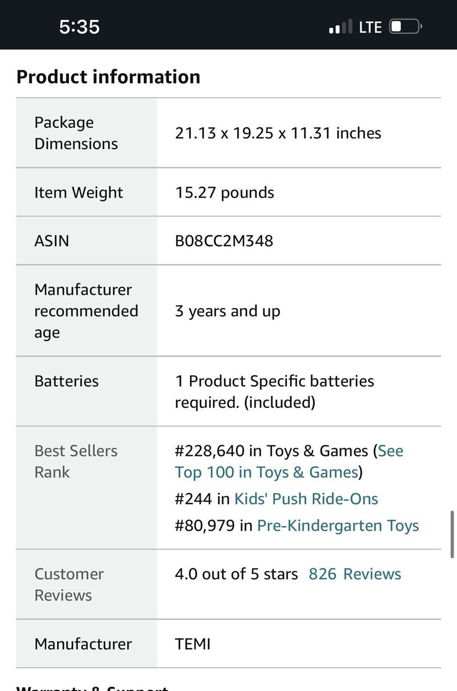This screenshot has width=457, height=691.
Task: Tap the ASIN value B08CC2M348
Action: click(224, 240)
